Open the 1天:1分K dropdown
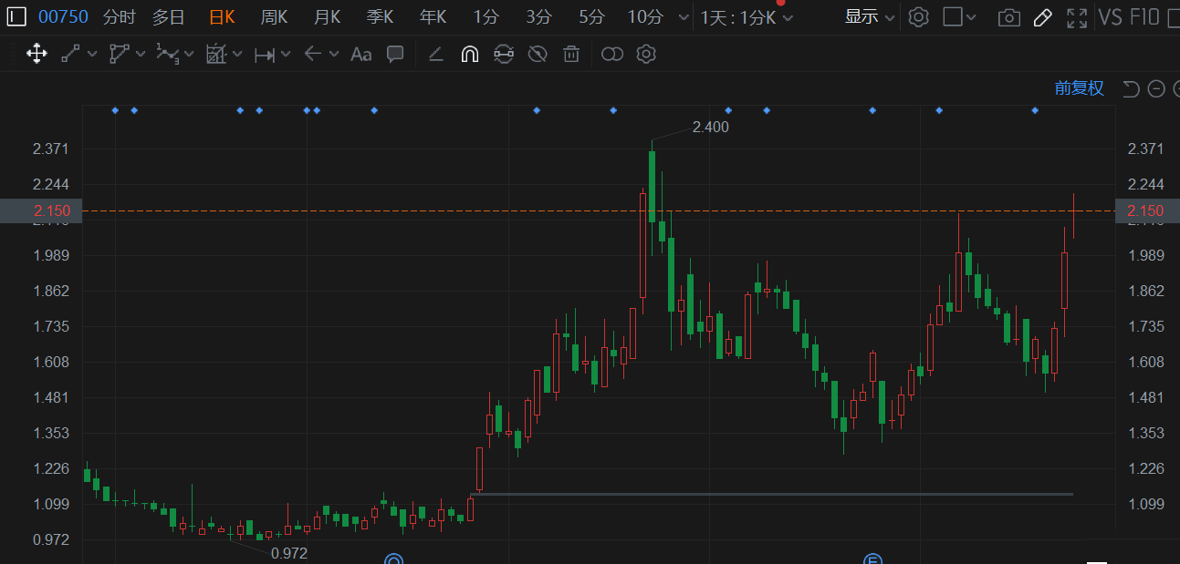Screen dimensions: 1180x564 [x=747, y=17]
